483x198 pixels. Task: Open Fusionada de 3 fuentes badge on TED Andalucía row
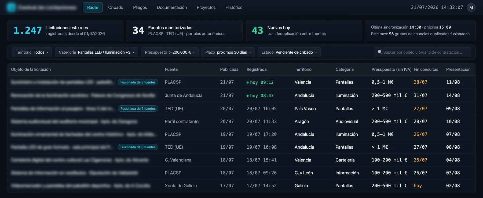tap(138, 147)
